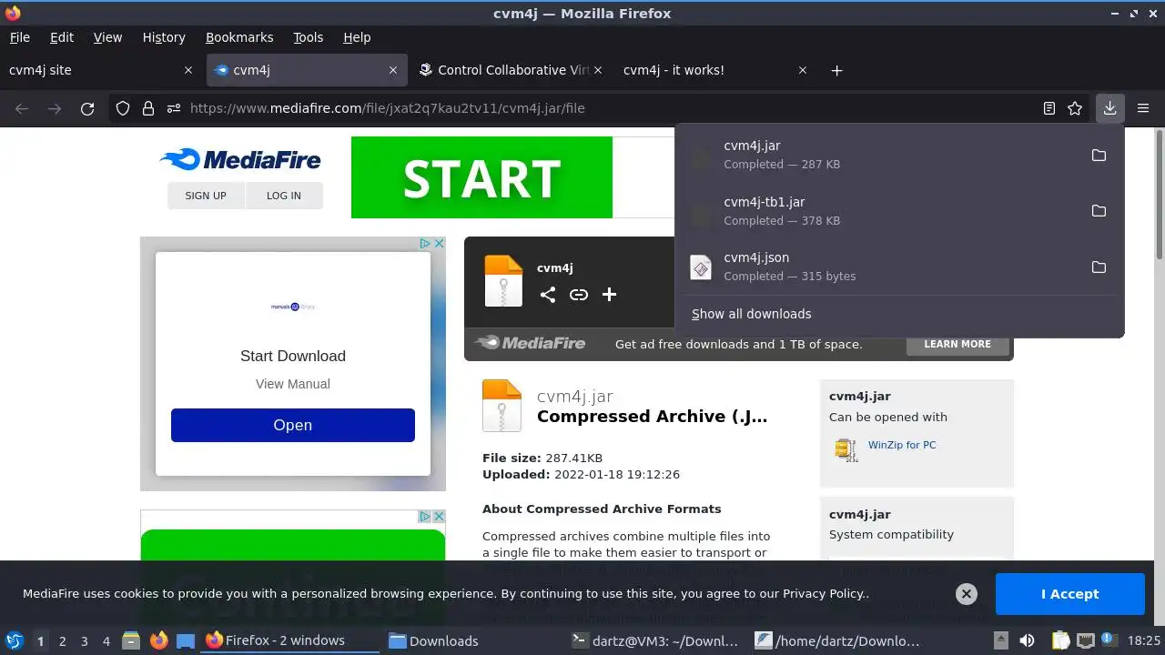The image size is (1165, 655).
Task: Go forward to the next page
Action: pyautogui.click(x=55, y=108)
